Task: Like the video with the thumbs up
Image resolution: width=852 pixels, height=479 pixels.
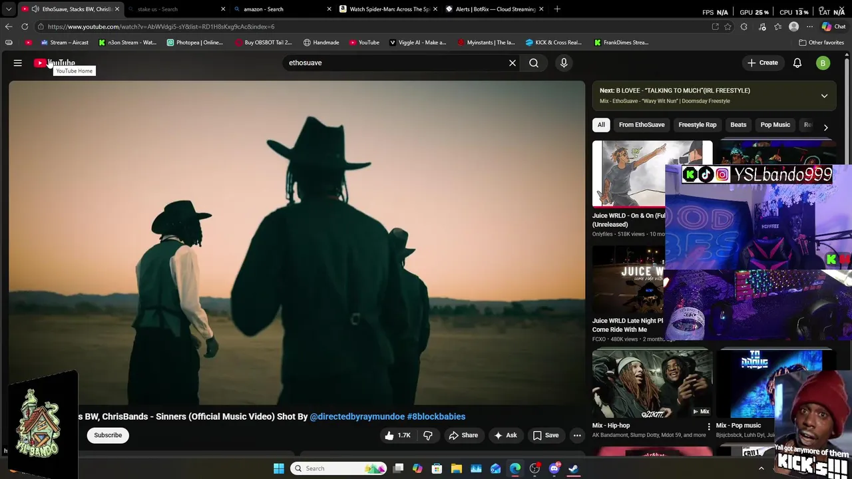Action: point(397,435)
